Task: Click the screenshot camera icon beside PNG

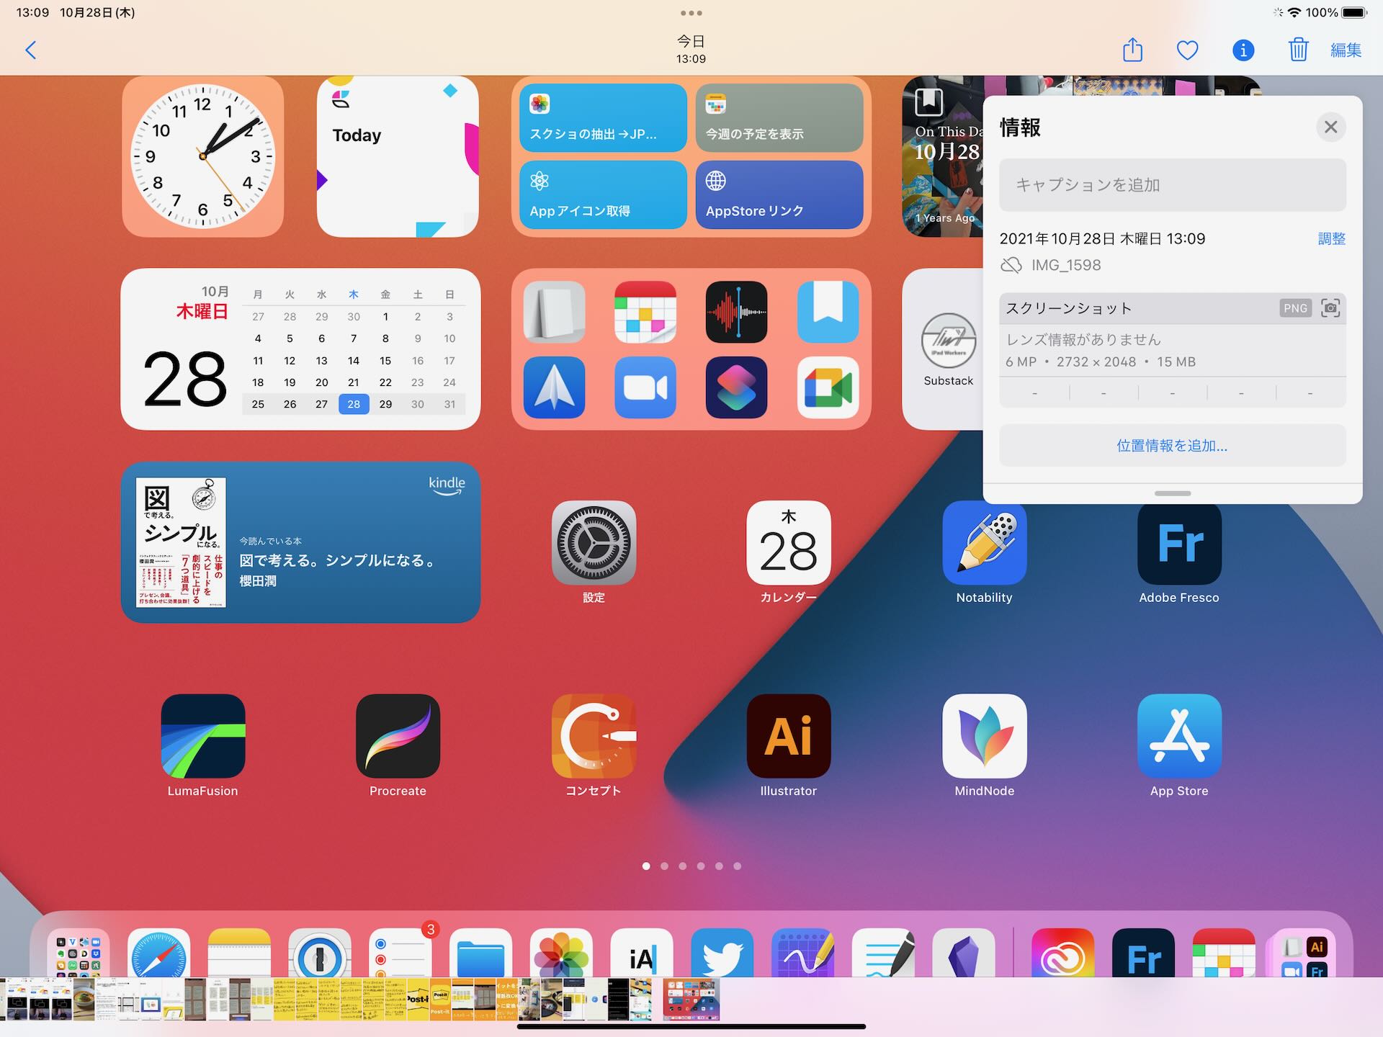Action: tap(1330, 308)
